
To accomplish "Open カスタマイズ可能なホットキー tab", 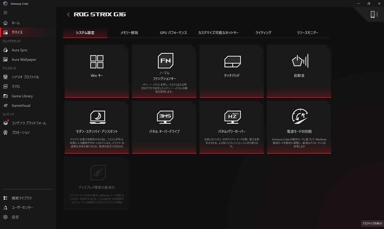I will [218, 33].
